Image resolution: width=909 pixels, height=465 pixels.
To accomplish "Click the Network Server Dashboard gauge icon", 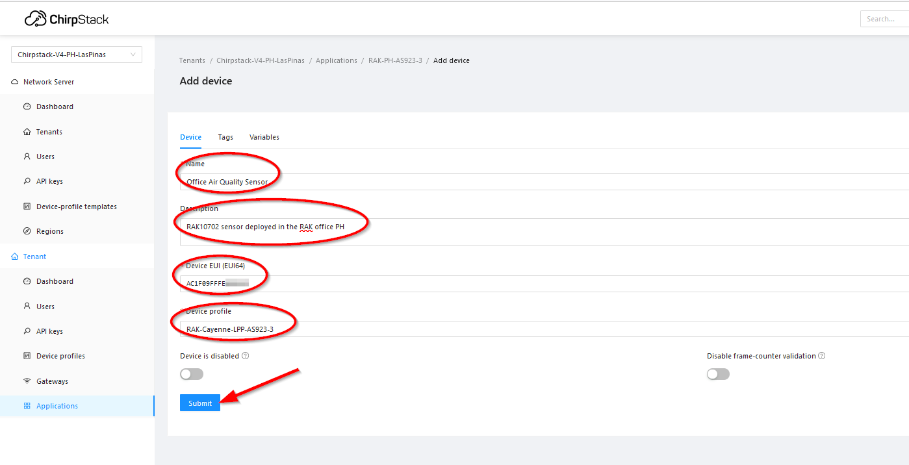I will click(x=27, y=107).
